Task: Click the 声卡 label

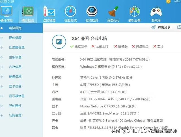Action: coord(55,121)
